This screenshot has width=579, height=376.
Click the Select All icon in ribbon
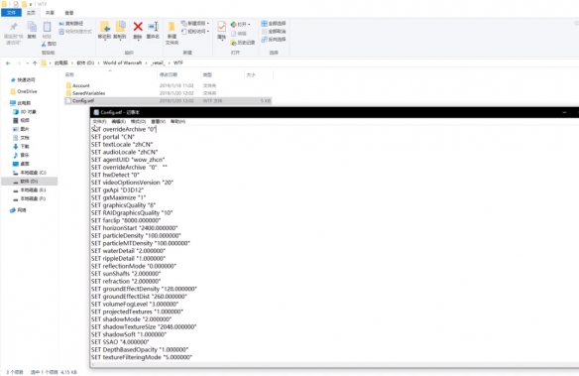tap(274, 23)
